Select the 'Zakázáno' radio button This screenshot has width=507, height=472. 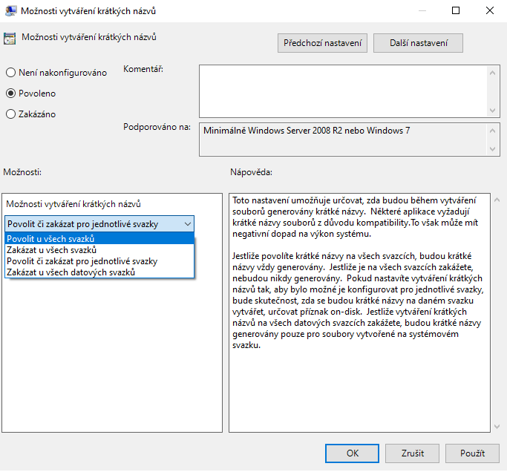[x=10, y=114]
